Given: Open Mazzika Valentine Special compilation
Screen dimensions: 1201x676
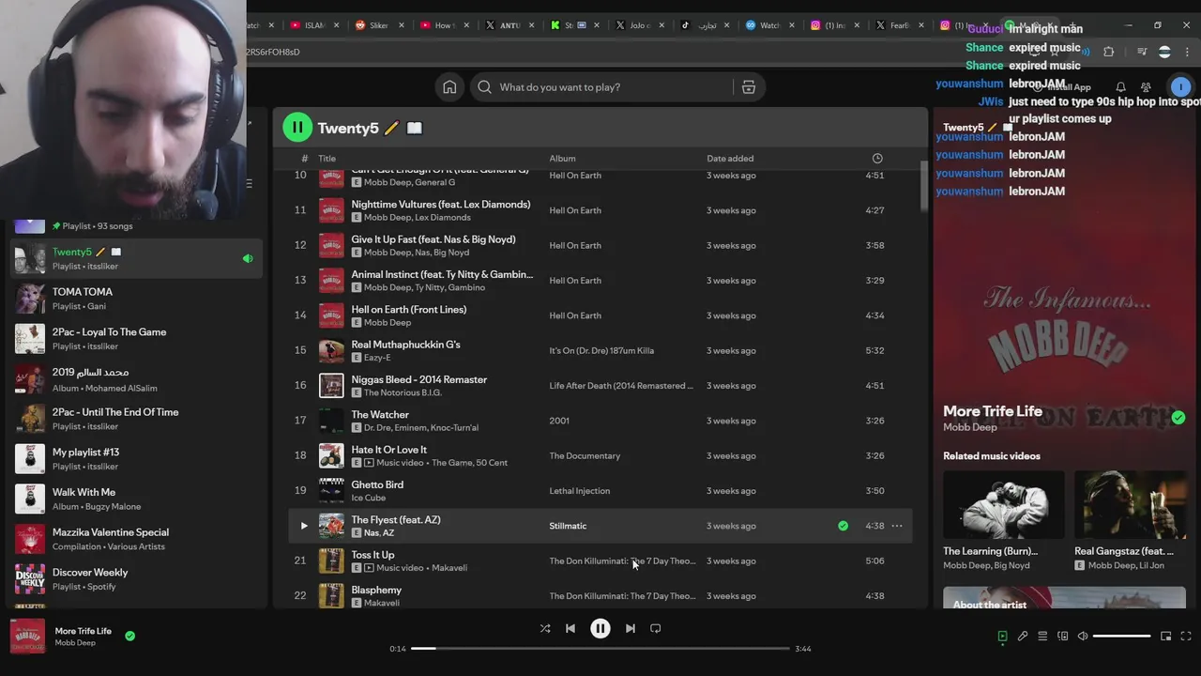Looking at the screenshot, I should (x=136, y=539).
